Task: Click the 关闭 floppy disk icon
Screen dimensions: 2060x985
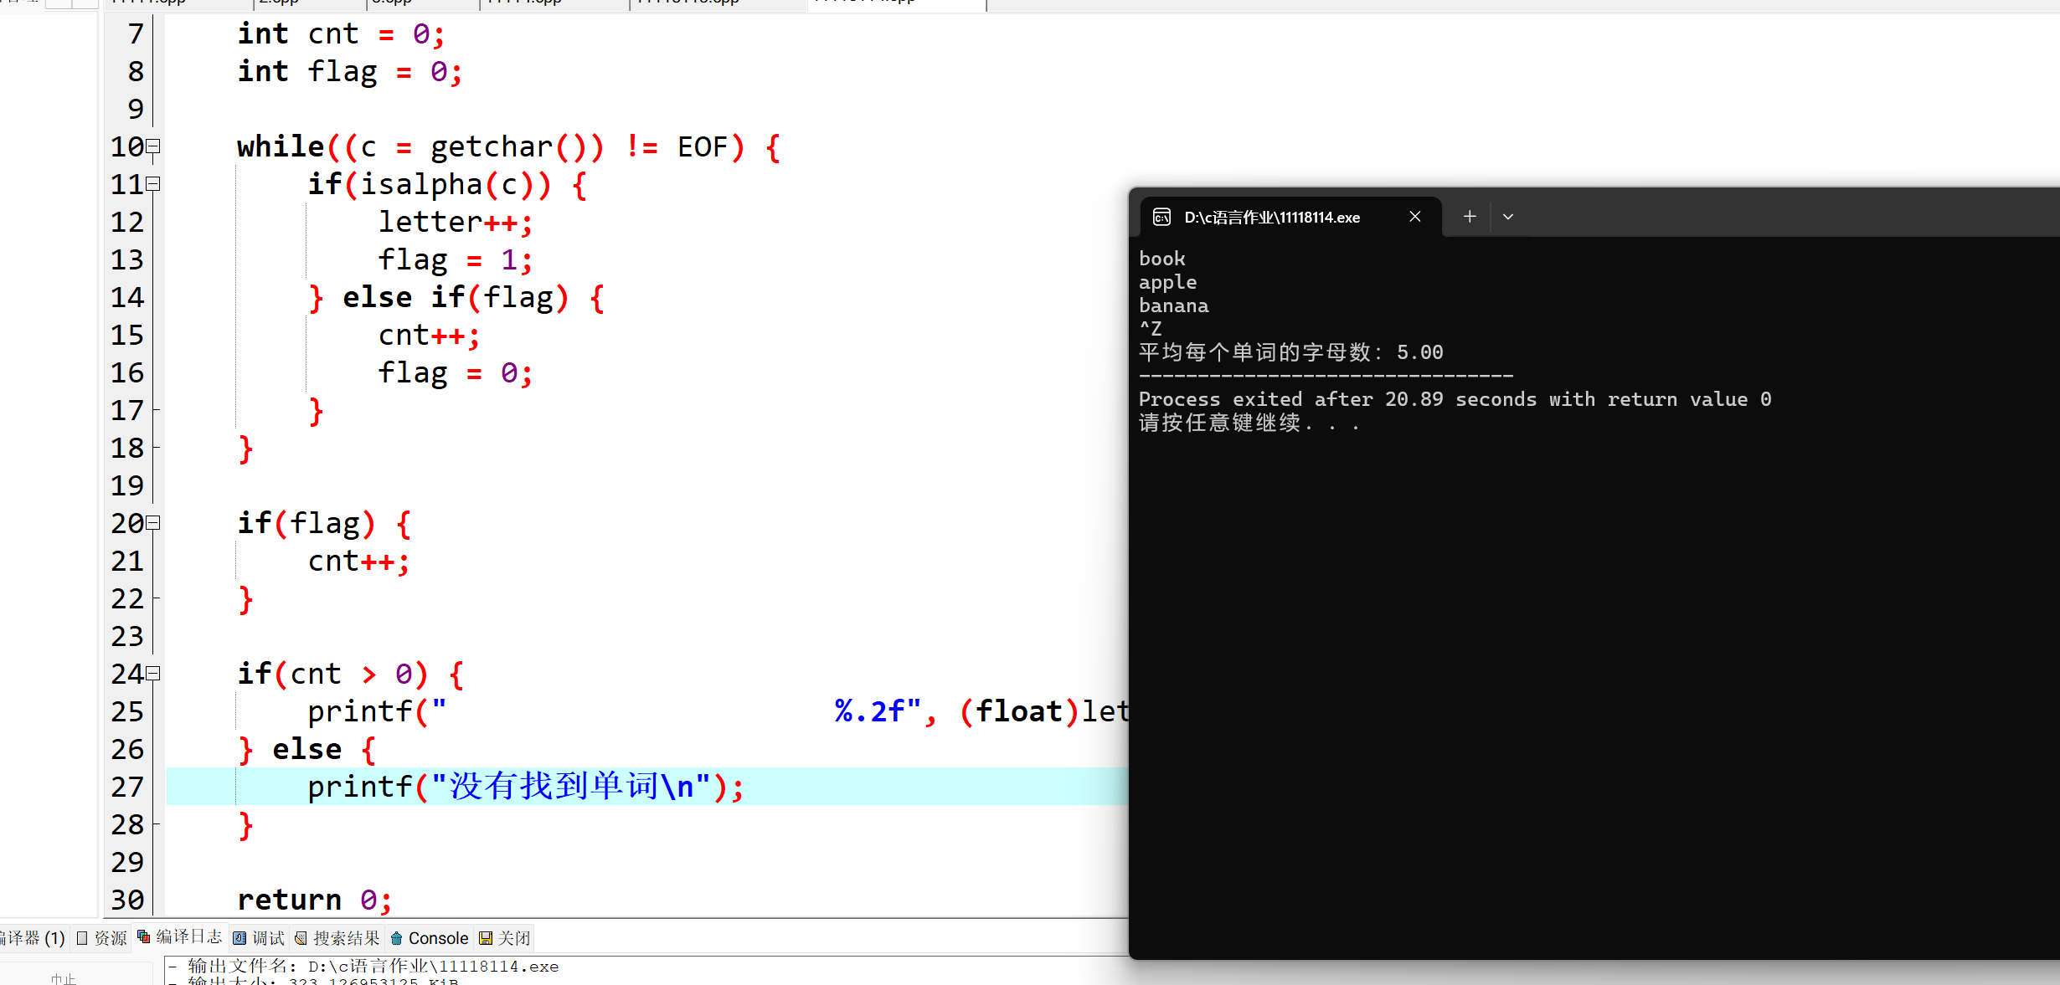Action: pyautogui.click(x=486, y=938)
